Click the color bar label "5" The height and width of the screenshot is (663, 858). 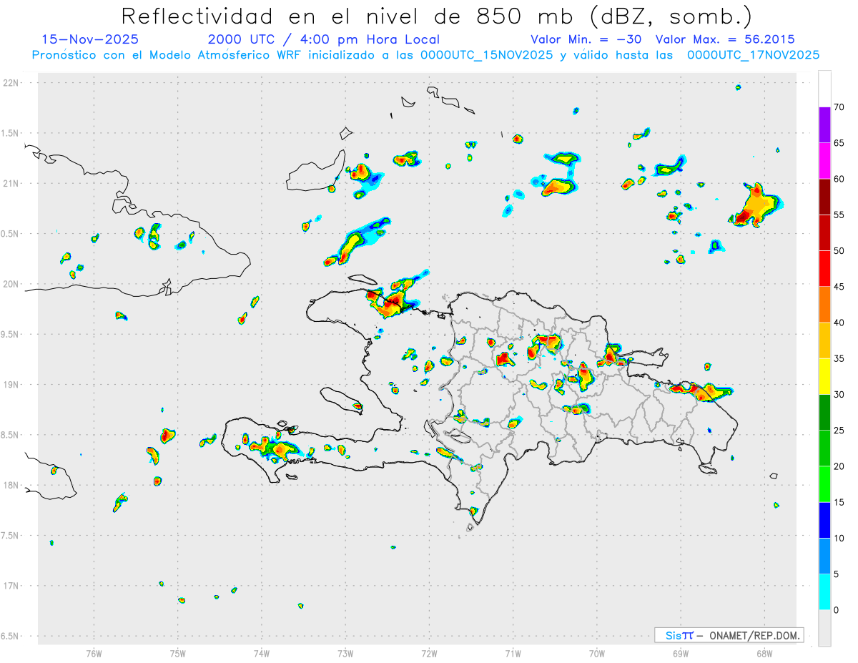tap(837, 574)
